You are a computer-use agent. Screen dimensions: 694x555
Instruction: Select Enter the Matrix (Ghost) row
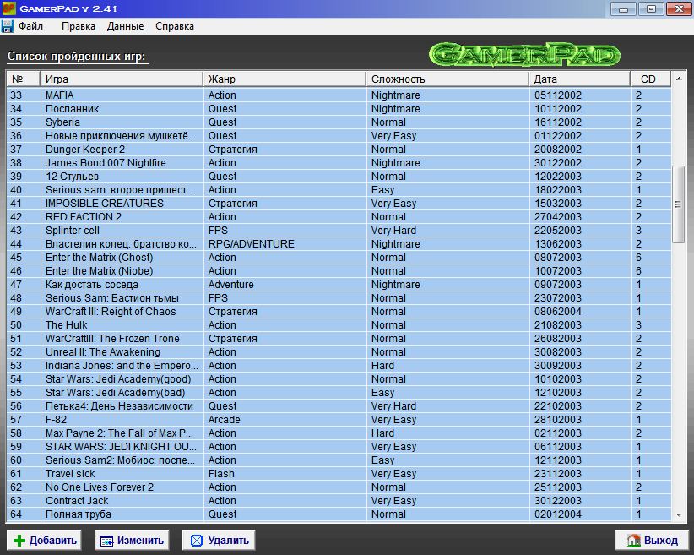[339, 258]
